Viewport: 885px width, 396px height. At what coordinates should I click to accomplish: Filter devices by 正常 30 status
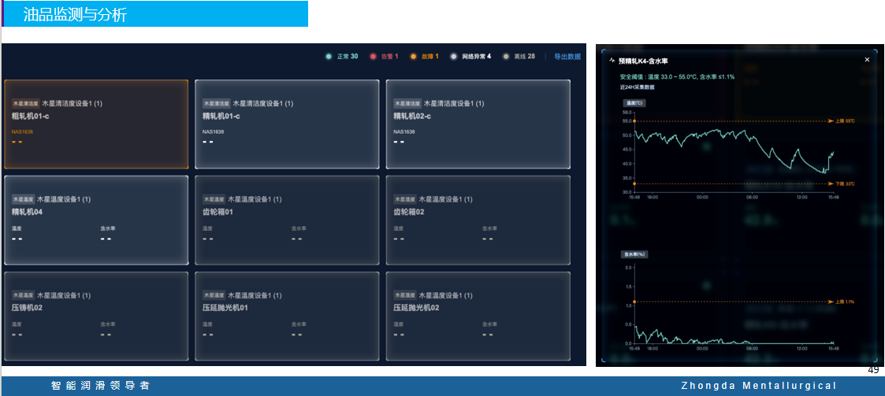tap(348, 57)
